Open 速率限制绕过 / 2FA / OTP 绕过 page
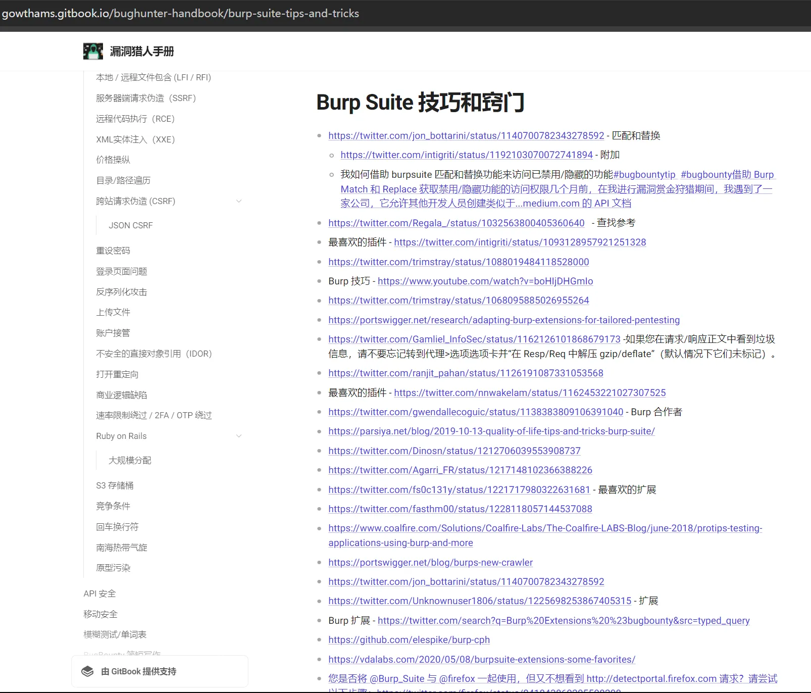The height and width of the screenshot is (693, 811). (154, 415)
